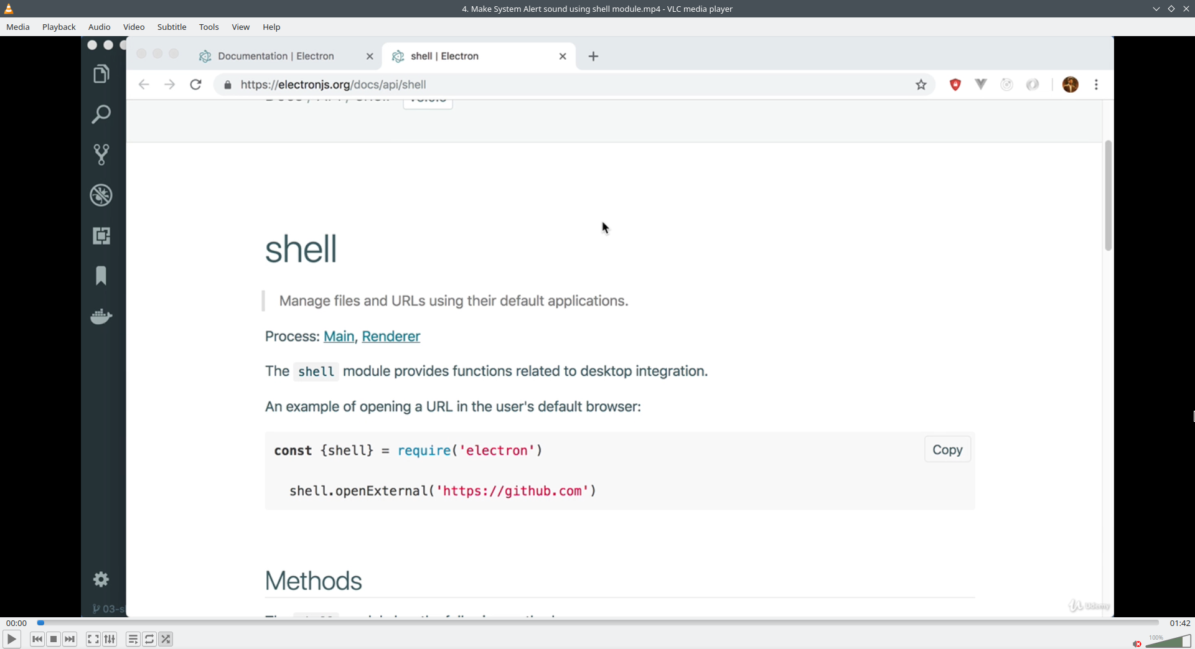
Task: Open a new browser tab
Action: coord(594,57)
